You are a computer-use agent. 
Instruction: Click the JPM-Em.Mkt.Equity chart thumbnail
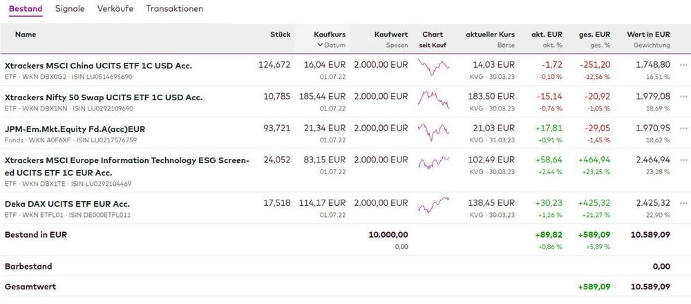pos(433,130)
